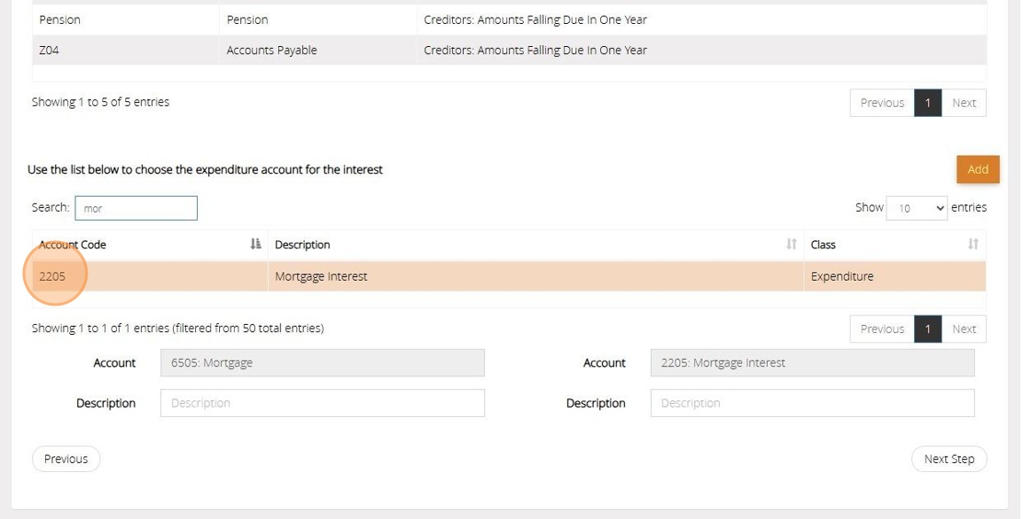Viewport: 1031px width, 519px height.
Task: Click Mortgage Interest description cell
Action: tap(321, 276)
